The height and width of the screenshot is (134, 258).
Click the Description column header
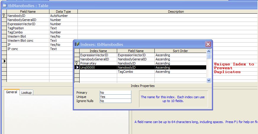[168, 12]
